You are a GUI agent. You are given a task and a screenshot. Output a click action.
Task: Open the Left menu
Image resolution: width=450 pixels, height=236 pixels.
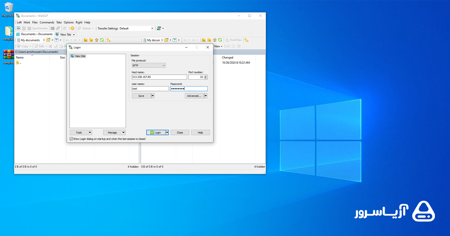[19, 22]
